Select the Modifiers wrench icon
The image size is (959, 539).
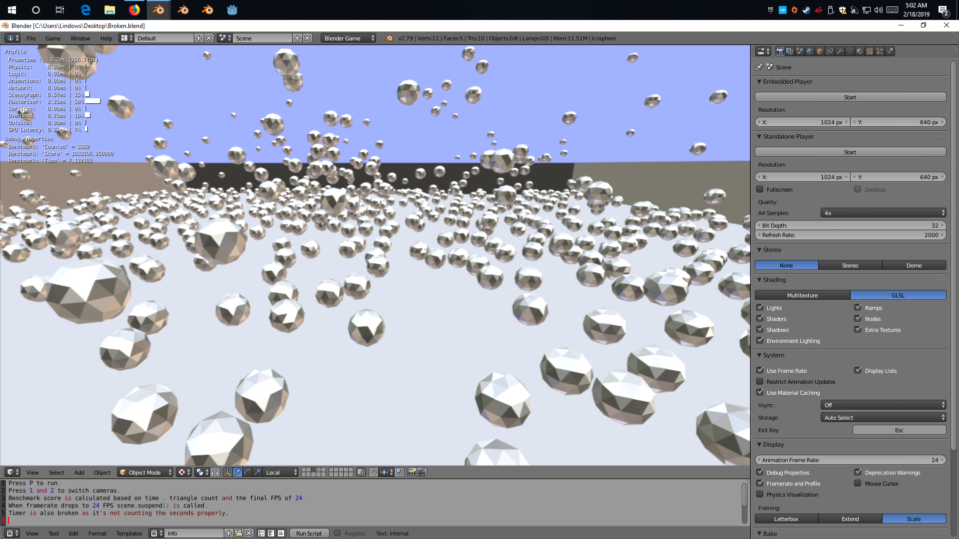coord(840,51)
